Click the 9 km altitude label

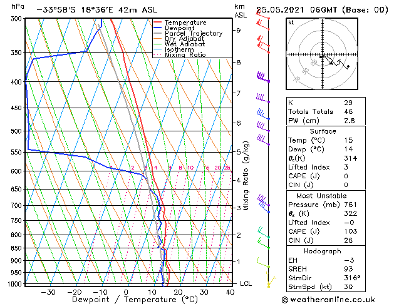pyautogui.click(x=238, y=31)
